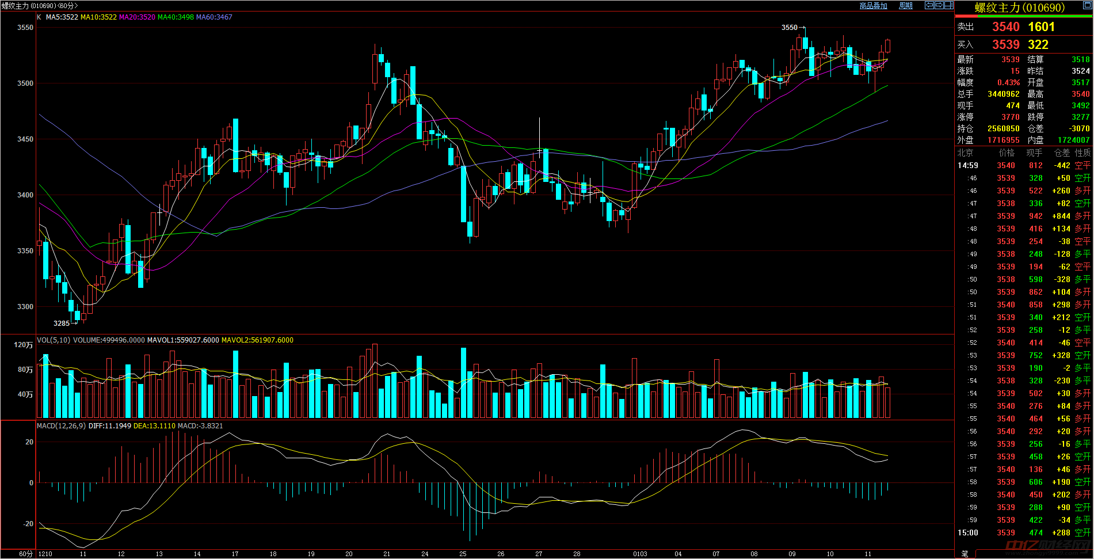Viewport: 1094px width, 559px height.
Task: Click the tick row with 仓差 +328
Action: (1024, 356)
